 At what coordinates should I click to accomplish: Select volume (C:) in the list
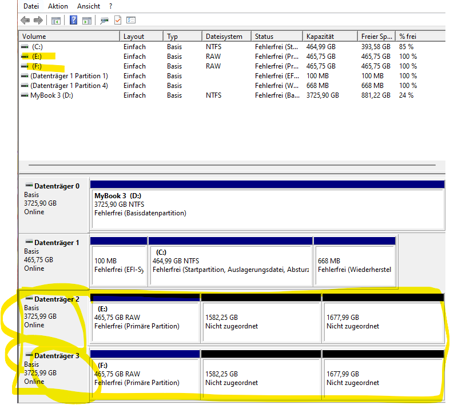click(x=37, y=46)
